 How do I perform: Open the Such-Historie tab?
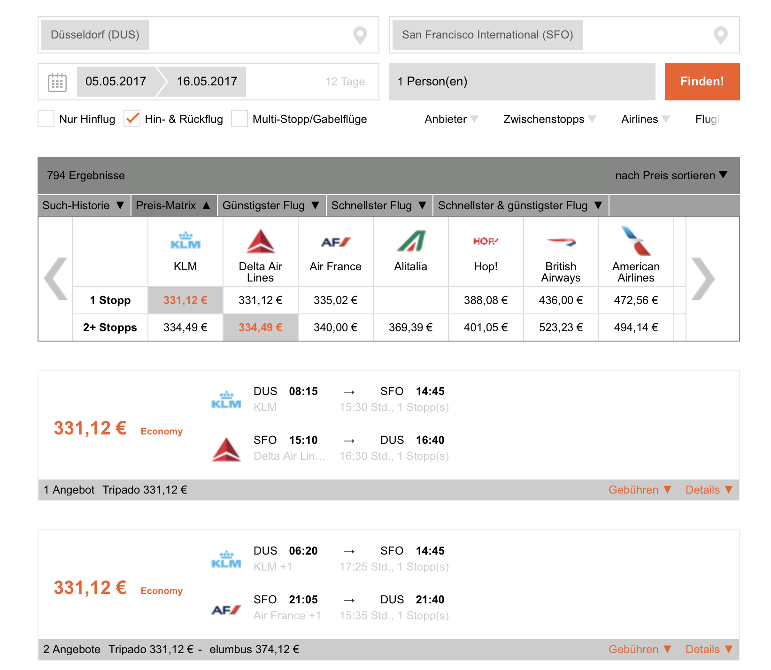tap(84, 206)
